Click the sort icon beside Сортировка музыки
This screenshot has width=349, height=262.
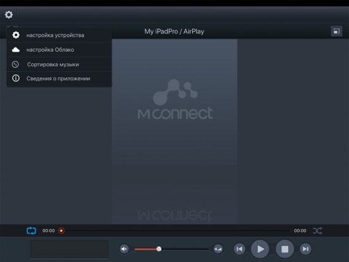(15, 65)
